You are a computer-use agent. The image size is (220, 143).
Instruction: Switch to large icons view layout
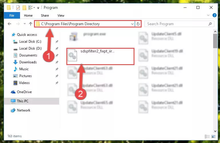click(213, 136)
